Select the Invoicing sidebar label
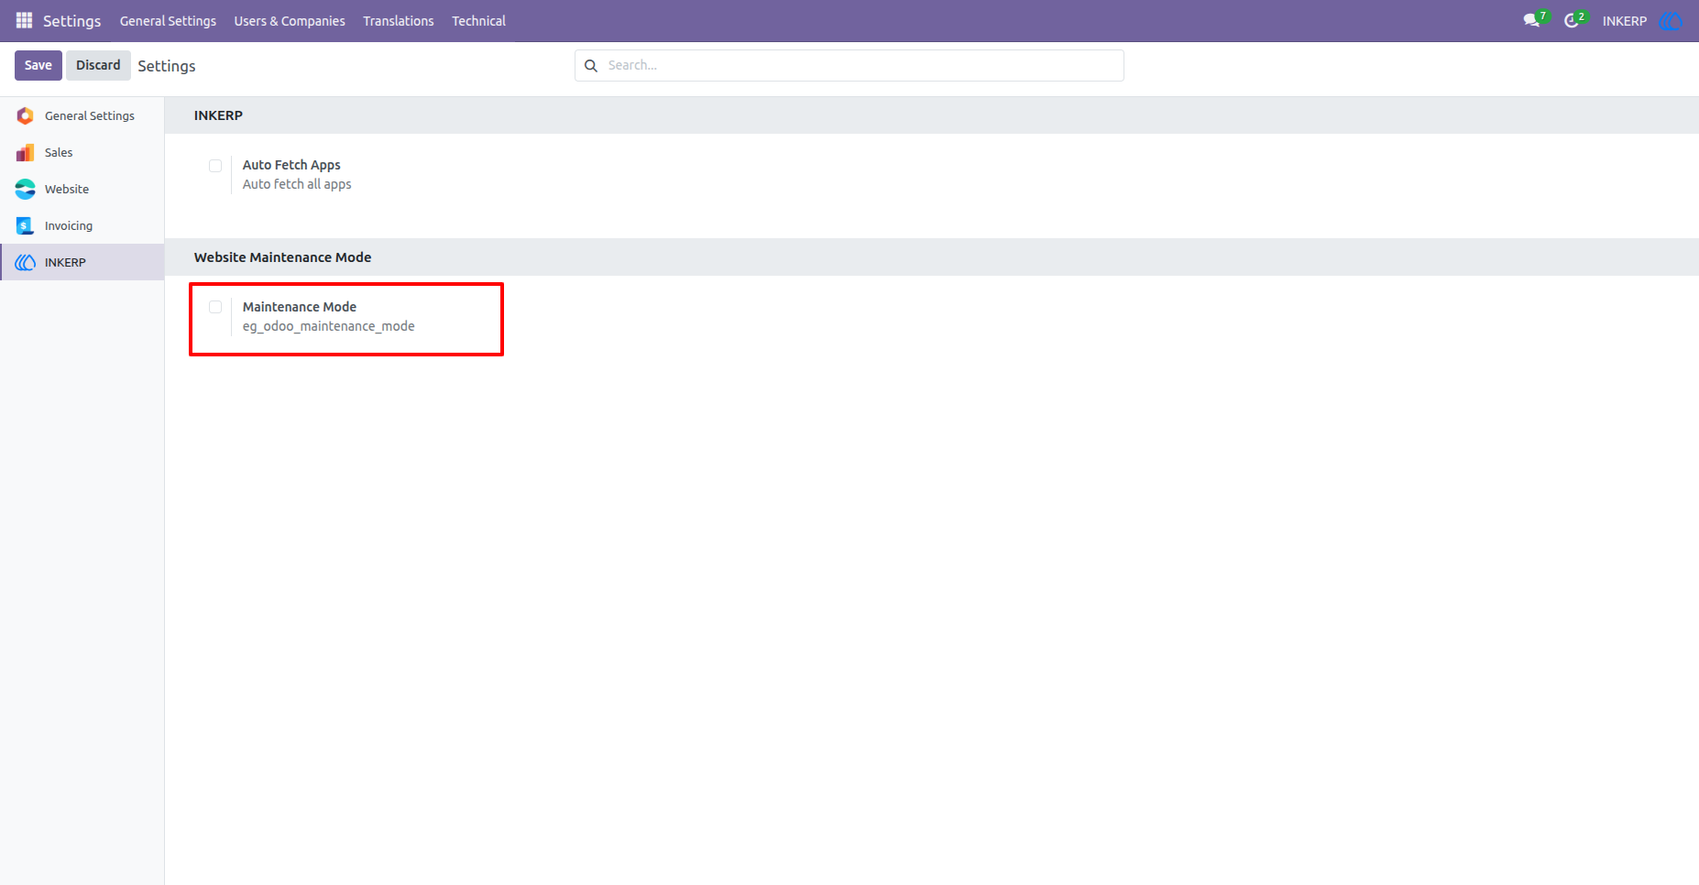This screenshot has width=1699, height=885. point(69,225)
